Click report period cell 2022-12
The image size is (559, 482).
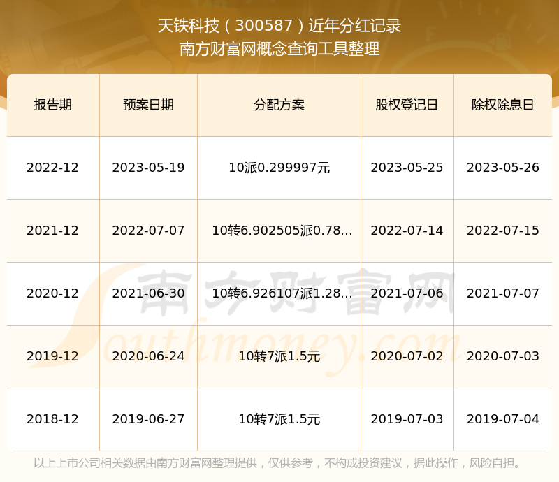pyautogui.click(x=53, y=168)
